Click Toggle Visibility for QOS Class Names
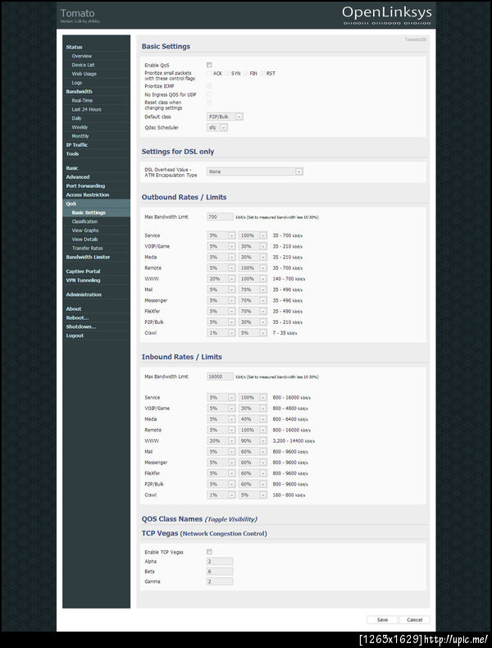The width and height of the screenshot is (492, 648). [x=231, y=519]
